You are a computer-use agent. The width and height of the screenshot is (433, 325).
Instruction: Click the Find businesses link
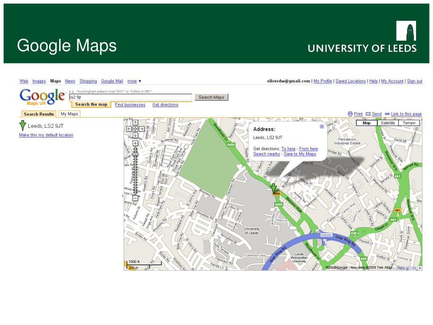pos(130,105)
